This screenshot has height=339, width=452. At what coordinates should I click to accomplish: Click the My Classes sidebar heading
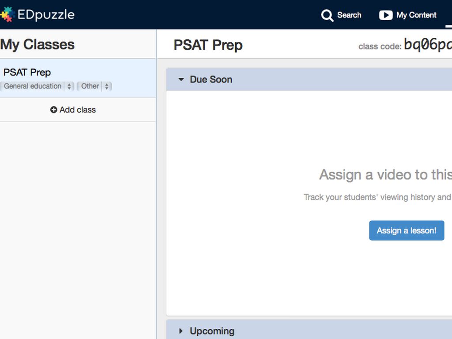[38, 45]
